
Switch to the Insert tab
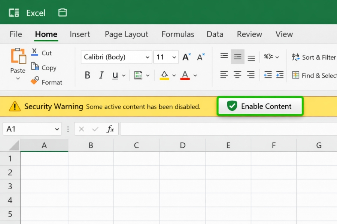[80, 34]
